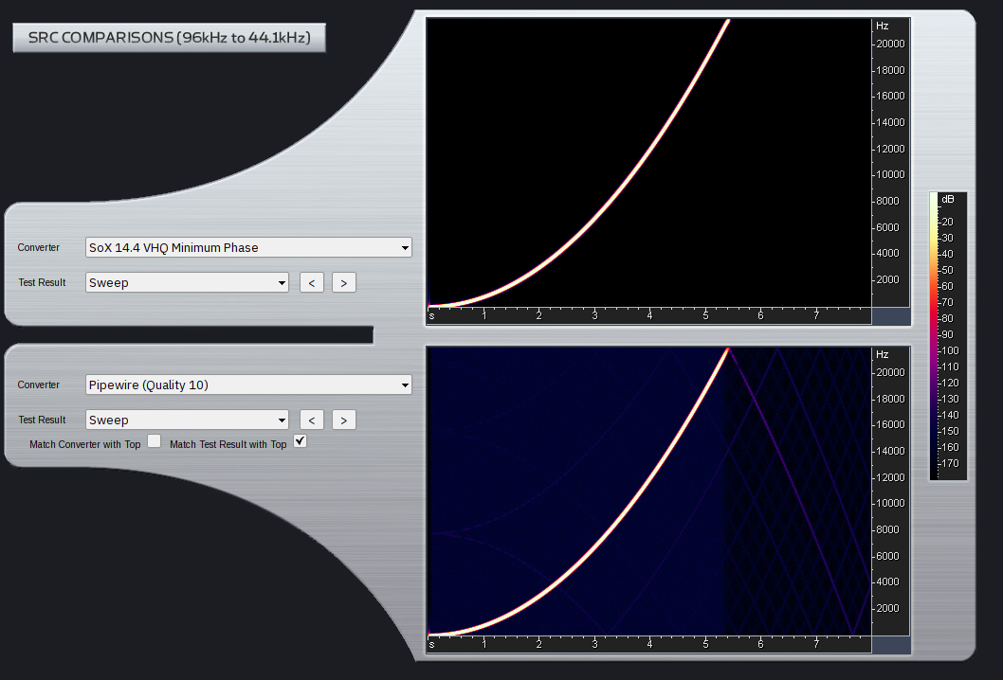This screenshot has width=1003, height=680.
Task: Open the bottom Test Result Sweep dropdown
Action: (x=187, y=420)
